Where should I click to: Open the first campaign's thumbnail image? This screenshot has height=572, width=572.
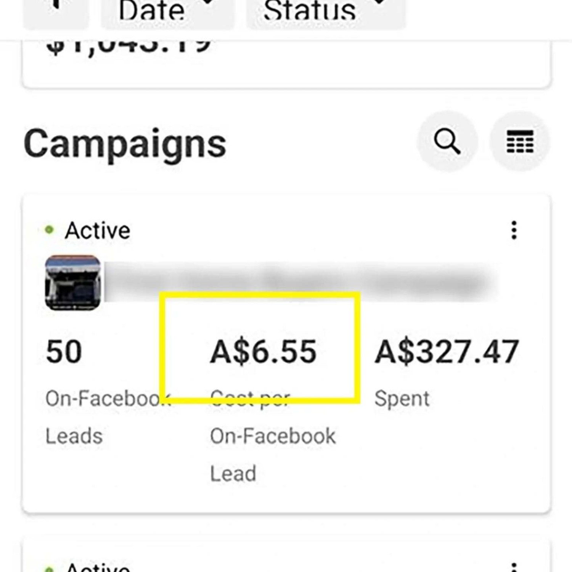tap(73, 283)
